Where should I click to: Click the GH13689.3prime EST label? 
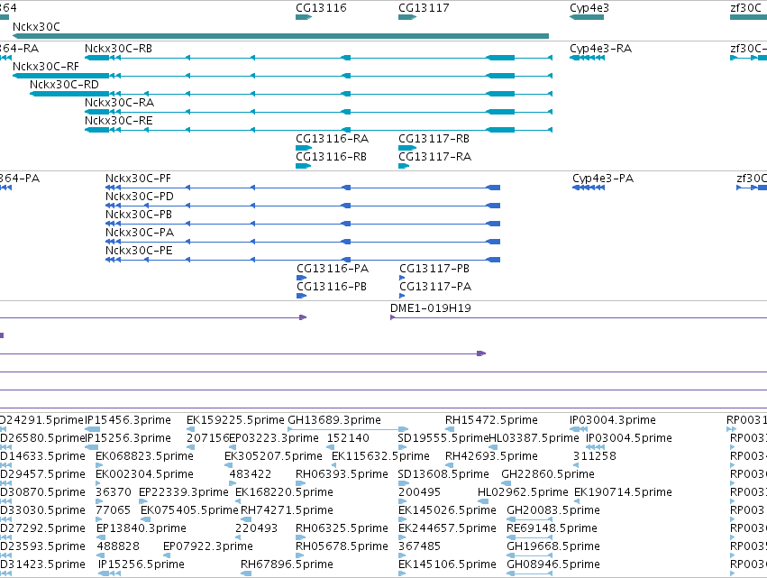coord(334,420)
